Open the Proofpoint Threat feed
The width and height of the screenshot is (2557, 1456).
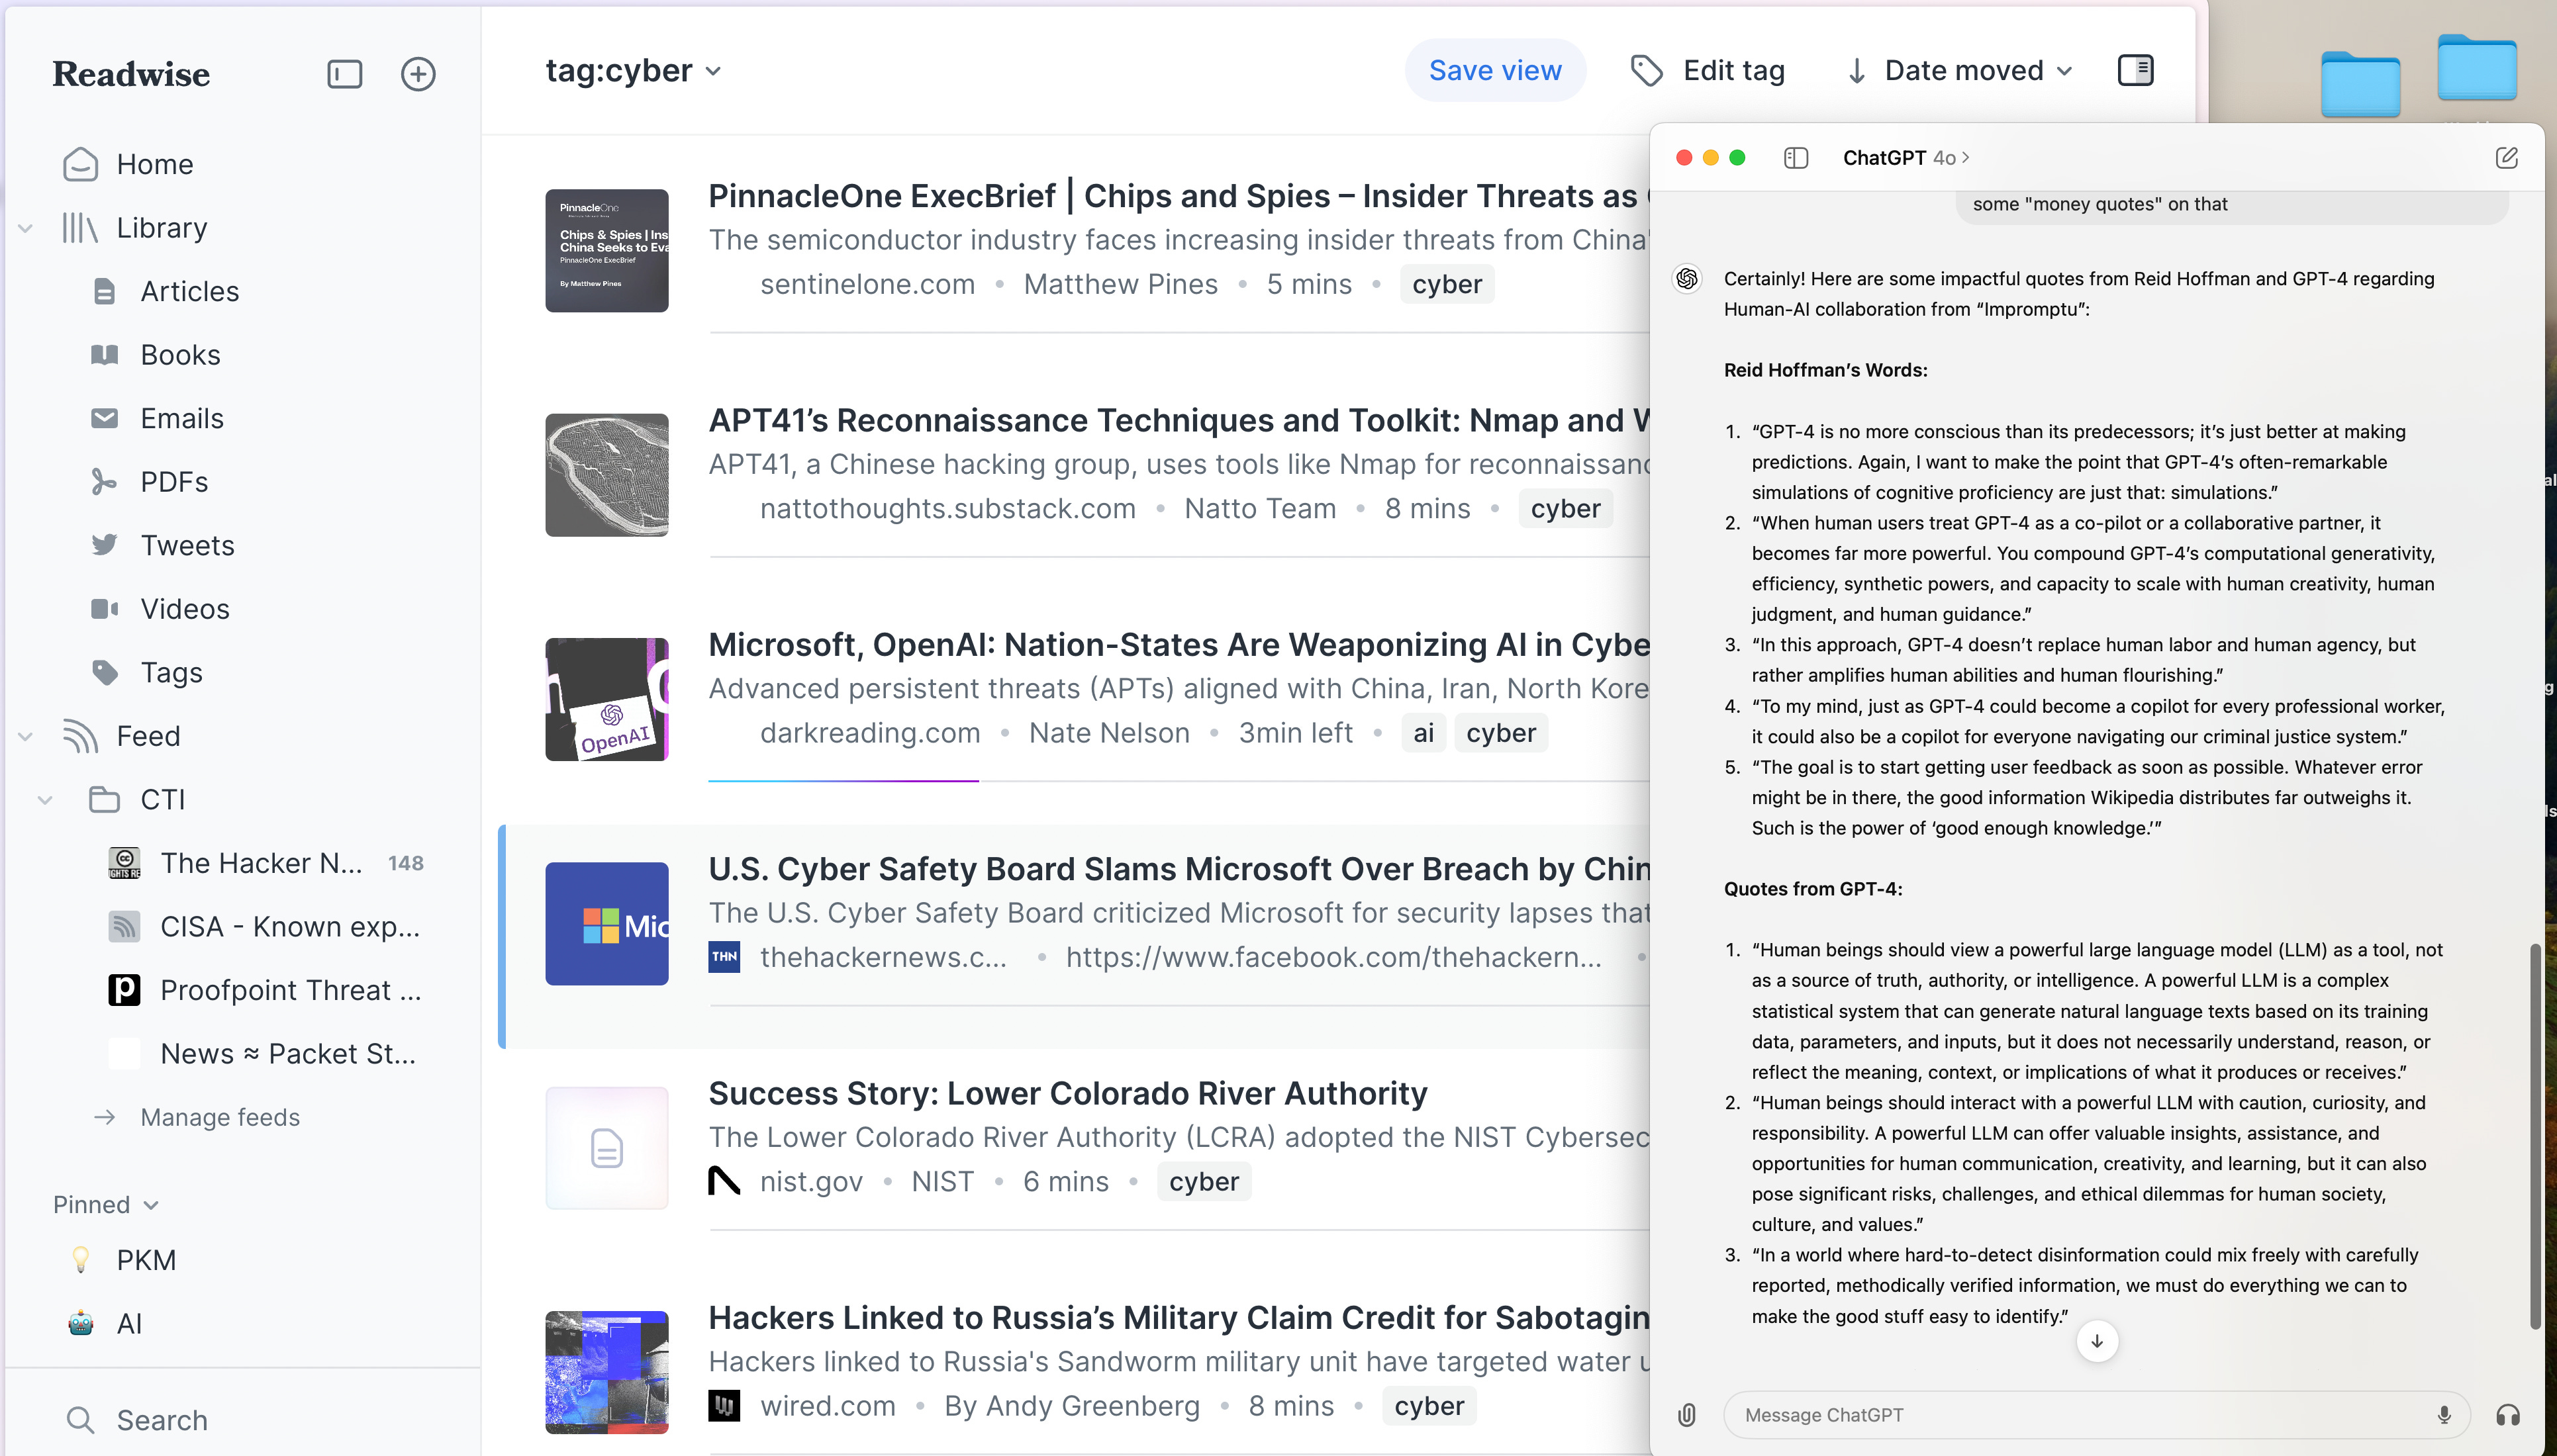click(x=290, y=990)
